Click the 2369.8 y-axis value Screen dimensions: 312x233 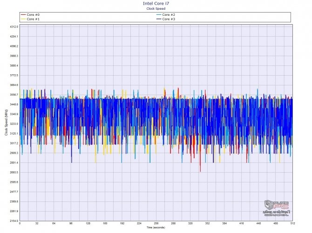click(14, 201)
